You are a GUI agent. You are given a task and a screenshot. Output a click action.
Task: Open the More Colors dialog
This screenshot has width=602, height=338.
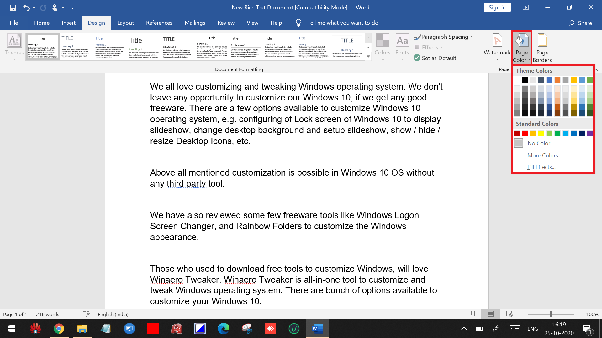pyautogui.click(x=544, y=155)
